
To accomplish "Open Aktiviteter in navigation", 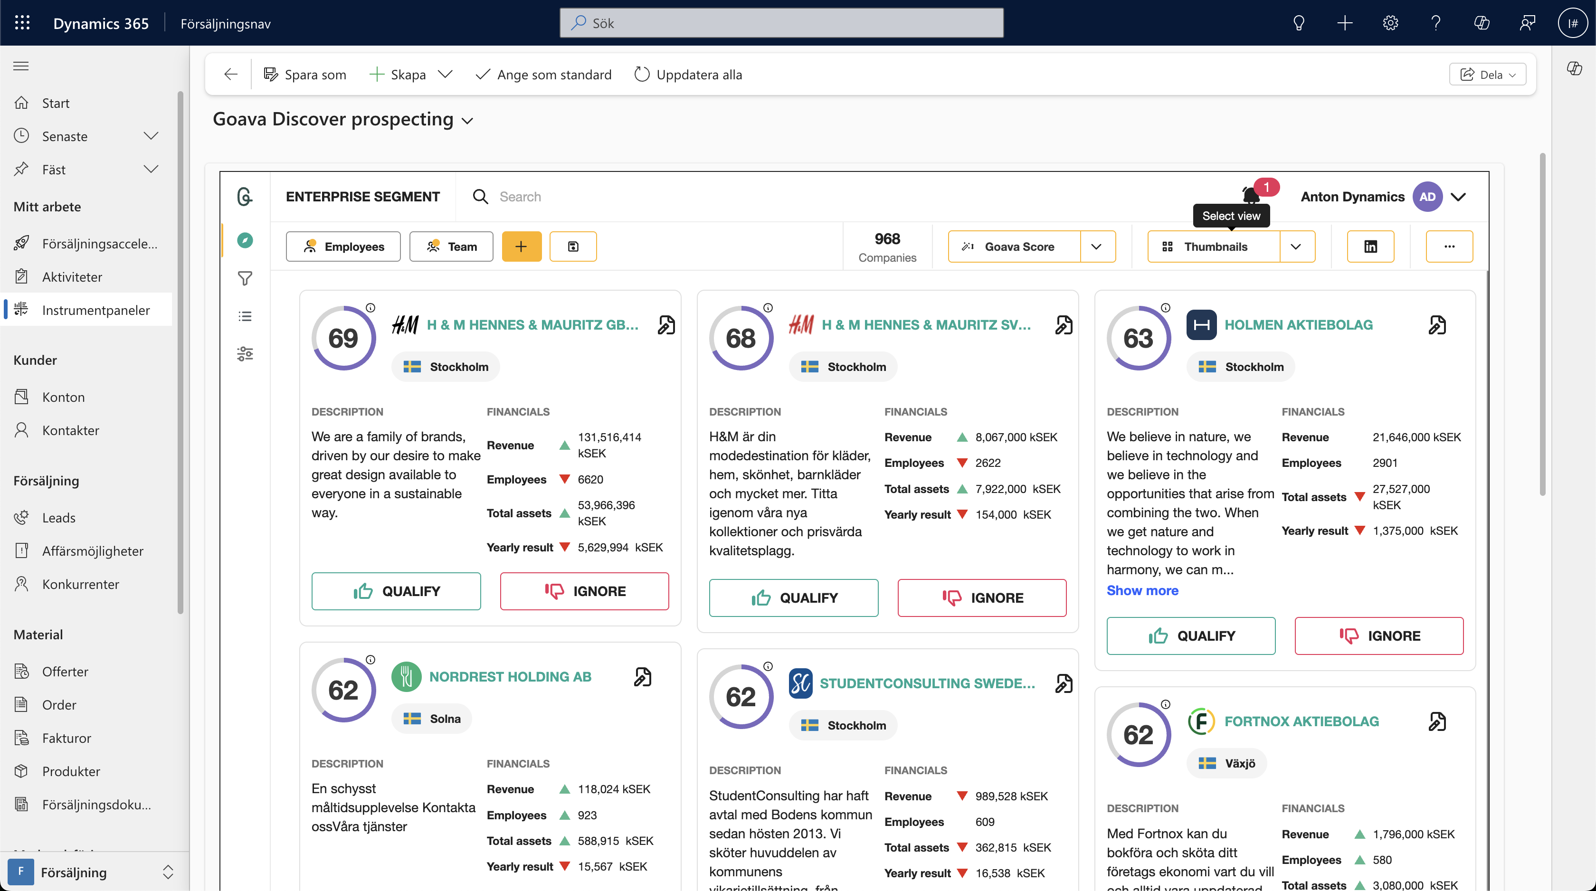I will tap(87, 276).
